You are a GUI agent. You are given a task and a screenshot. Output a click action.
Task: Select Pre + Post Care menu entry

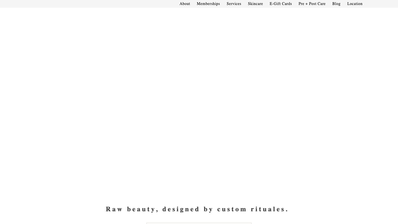312,4
